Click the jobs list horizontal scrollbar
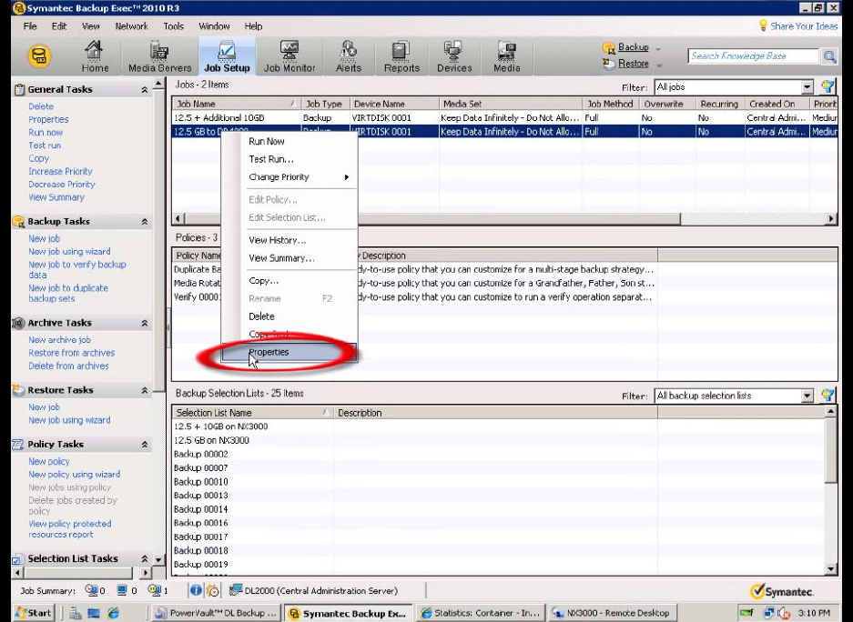853x622 pixels. [x=432, y=218]
